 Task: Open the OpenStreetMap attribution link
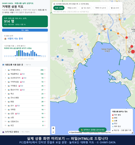pyautogui.click(x=76, y=133)
